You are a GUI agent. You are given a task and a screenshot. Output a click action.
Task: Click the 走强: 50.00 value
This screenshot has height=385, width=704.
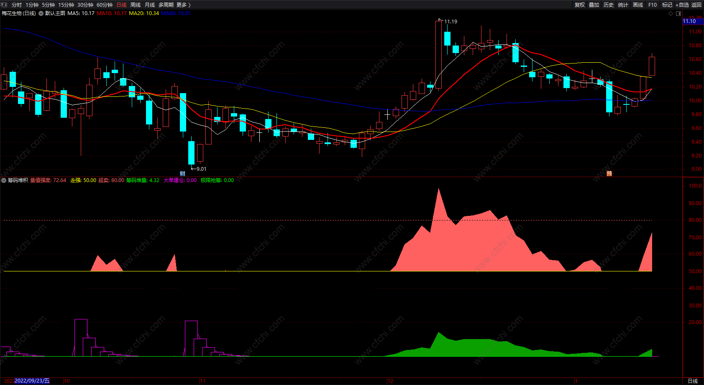click(x=83, y=180)
